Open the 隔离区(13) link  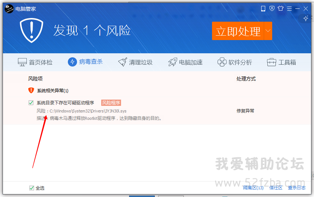[253, 188]
